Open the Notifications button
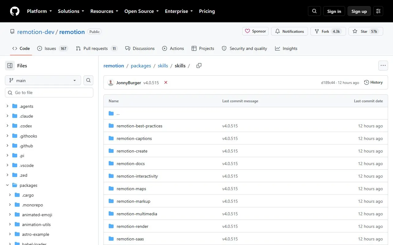This screenshot has height=245, width=393. point(290,31)
